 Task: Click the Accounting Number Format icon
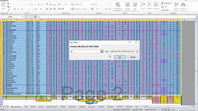tap(92, 9)
